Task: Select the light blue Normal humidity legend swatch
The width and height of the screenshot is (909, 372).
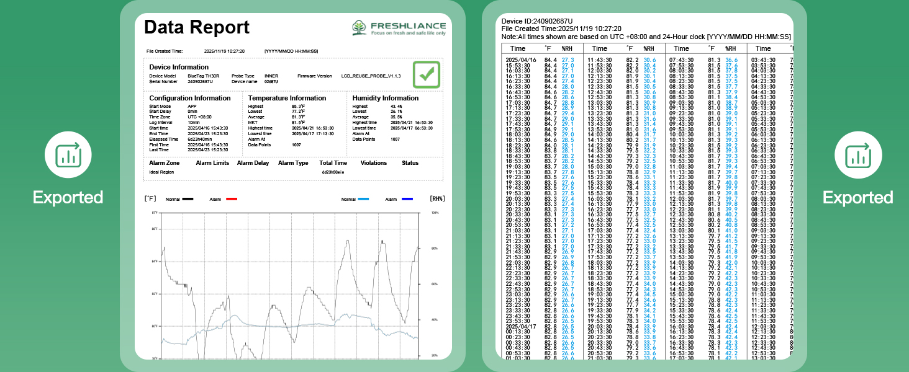Action: coord(364,200)
